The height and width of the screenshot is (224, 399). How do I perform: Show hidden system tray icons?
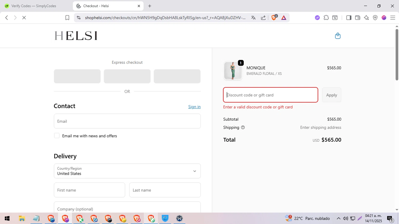click(x=338, y=218)
